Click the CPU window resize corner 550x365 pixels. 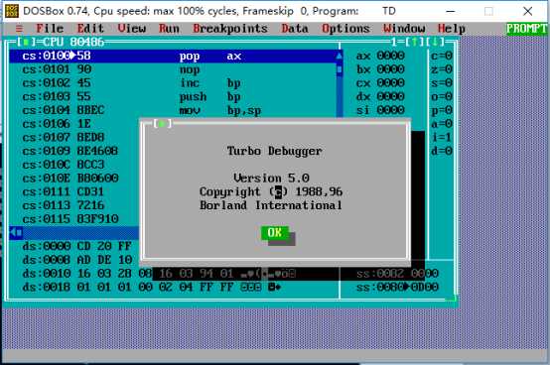tap(452, 299)
